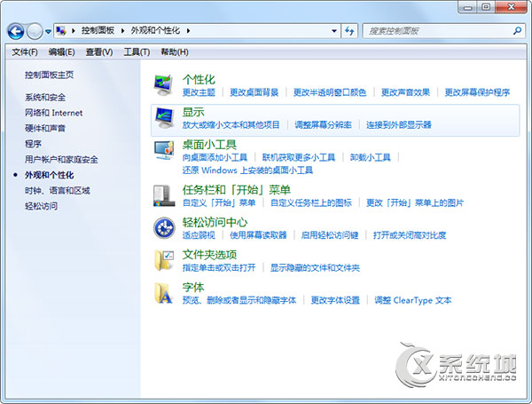Click the 打开或关闭高对比度 link
Screen dimensions: 532x404
tap(410, 235)
